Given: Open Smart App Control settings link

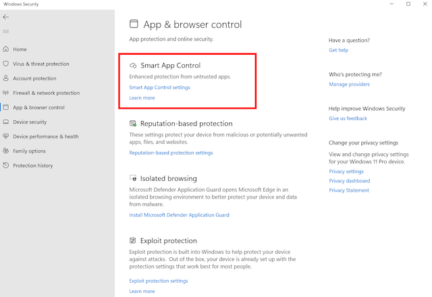Looking at the screenshot, I should 159,88.
